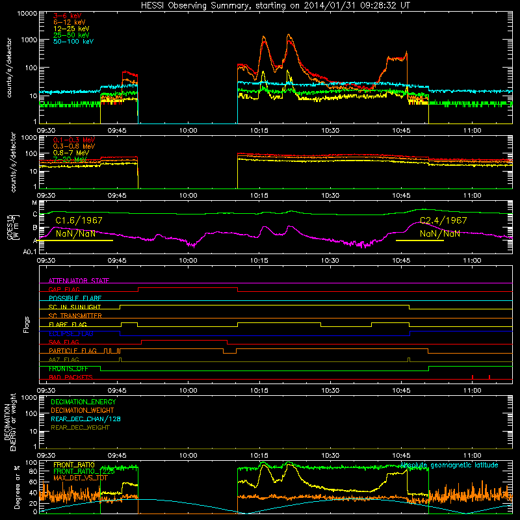
Task: Click the HESSI Observing Summary title
Action: coord(275,6)
